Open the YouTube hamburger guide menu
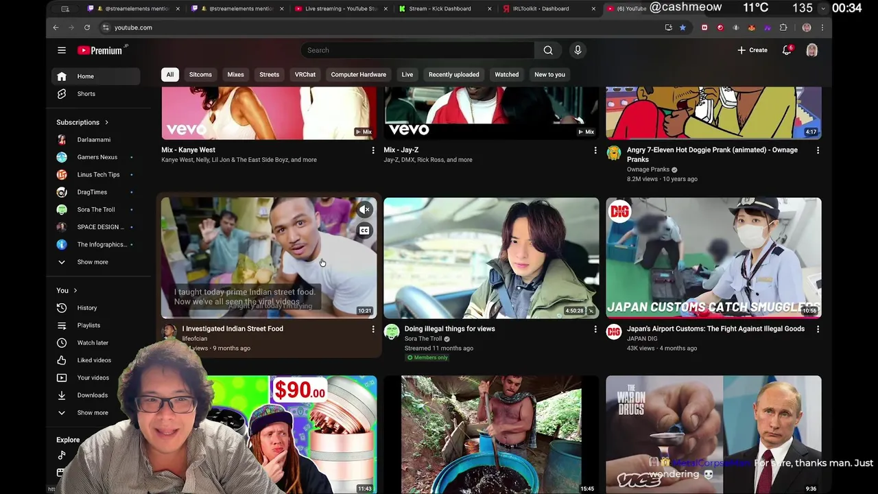 point(62,50)
